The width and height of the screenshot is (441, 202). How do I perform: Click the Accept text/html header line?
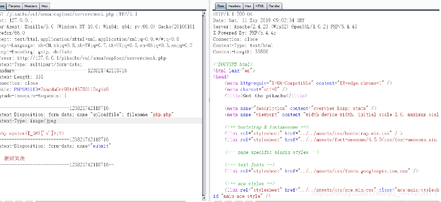[x=89, y=39]
